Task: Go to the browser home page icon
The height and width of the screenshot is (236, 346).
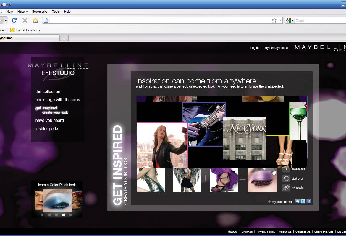Action: click(x=35, y=20)
